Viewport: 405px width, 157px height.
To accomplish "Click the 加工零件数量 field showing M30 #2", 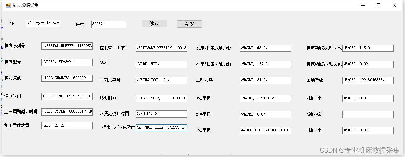I will pos(67,126).
